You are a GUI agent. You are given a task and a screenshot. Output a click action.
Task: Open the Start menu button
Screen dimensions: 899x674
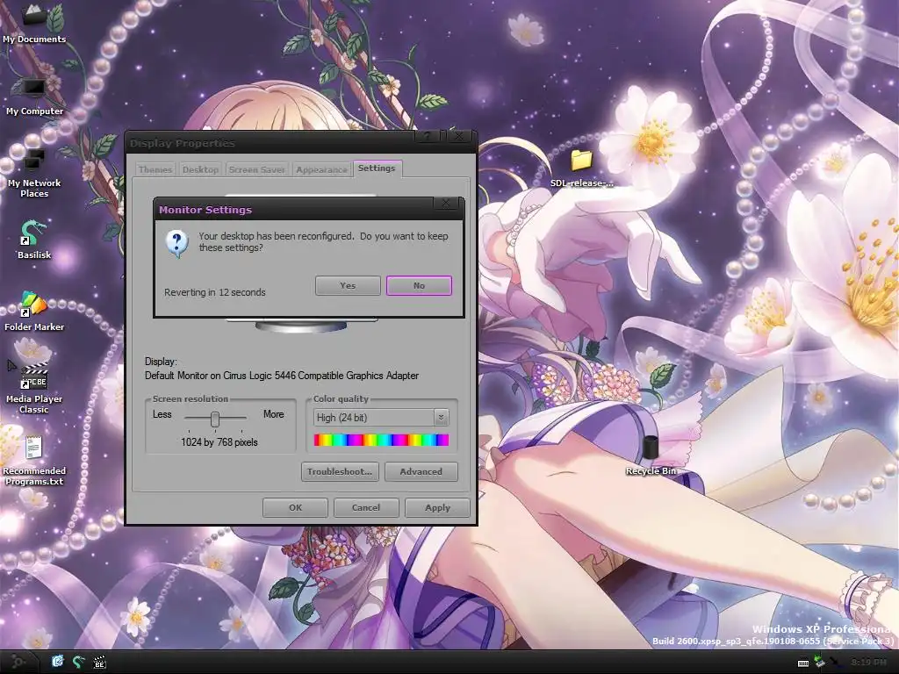(x=18, y=662)
